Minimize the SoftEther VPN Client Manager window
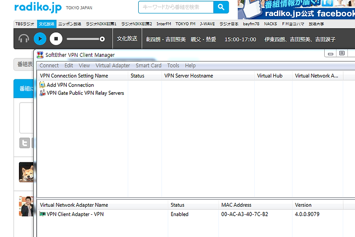This screenshot has width=355, height=237. click(x=330, y=53)
